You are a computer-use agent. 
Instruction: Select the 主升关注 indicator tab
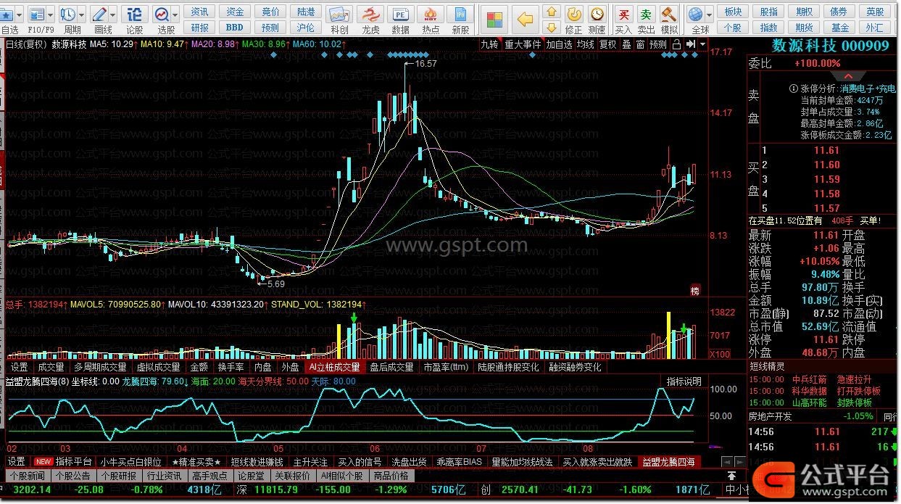[x=310, y=461]
